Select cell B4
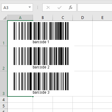 pos(43,100)
